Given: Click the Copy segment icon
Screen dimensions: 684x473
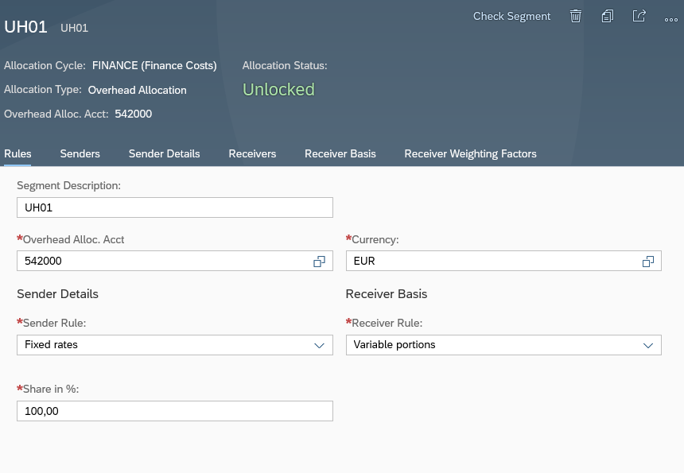Looking at the screenshot, I should (608, 16).
